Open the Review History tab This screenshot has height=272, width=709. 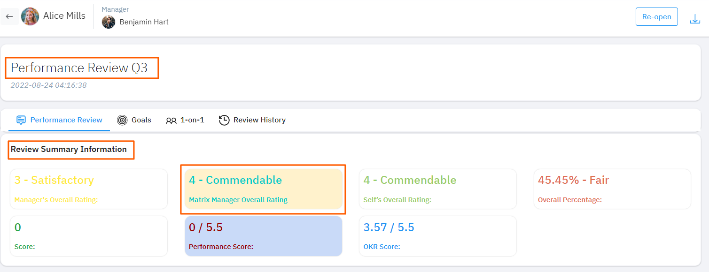(x=252, y=120)
